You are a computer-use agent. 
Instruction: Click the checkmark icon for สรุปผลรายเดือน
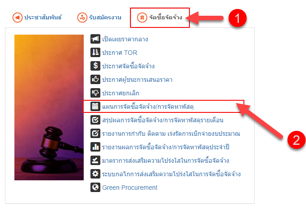[95, 120]
